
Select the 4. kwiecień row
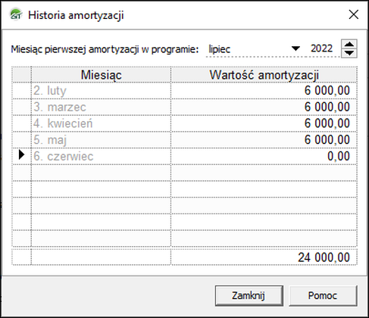pos(184,123)
